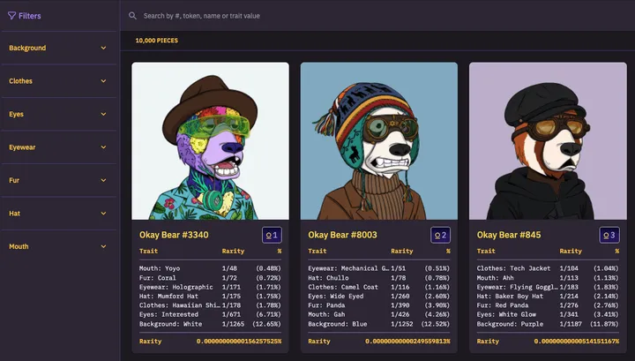Expand the Background filter chevron
The image size is (635, 361).
[x=103, y=48]
